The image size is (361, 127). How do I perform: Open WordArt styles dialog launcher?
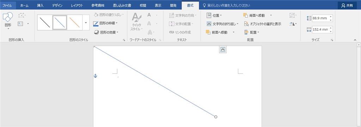click(x=160, y=40)
